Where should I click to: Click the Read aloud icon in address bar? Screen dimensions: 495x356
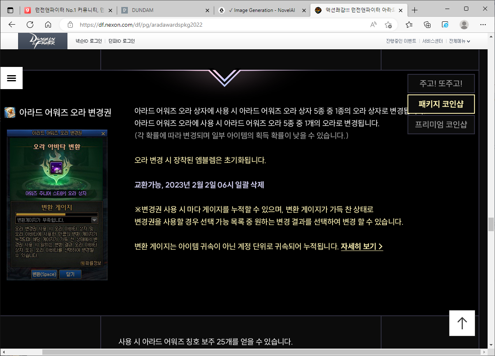coord(373,25)
